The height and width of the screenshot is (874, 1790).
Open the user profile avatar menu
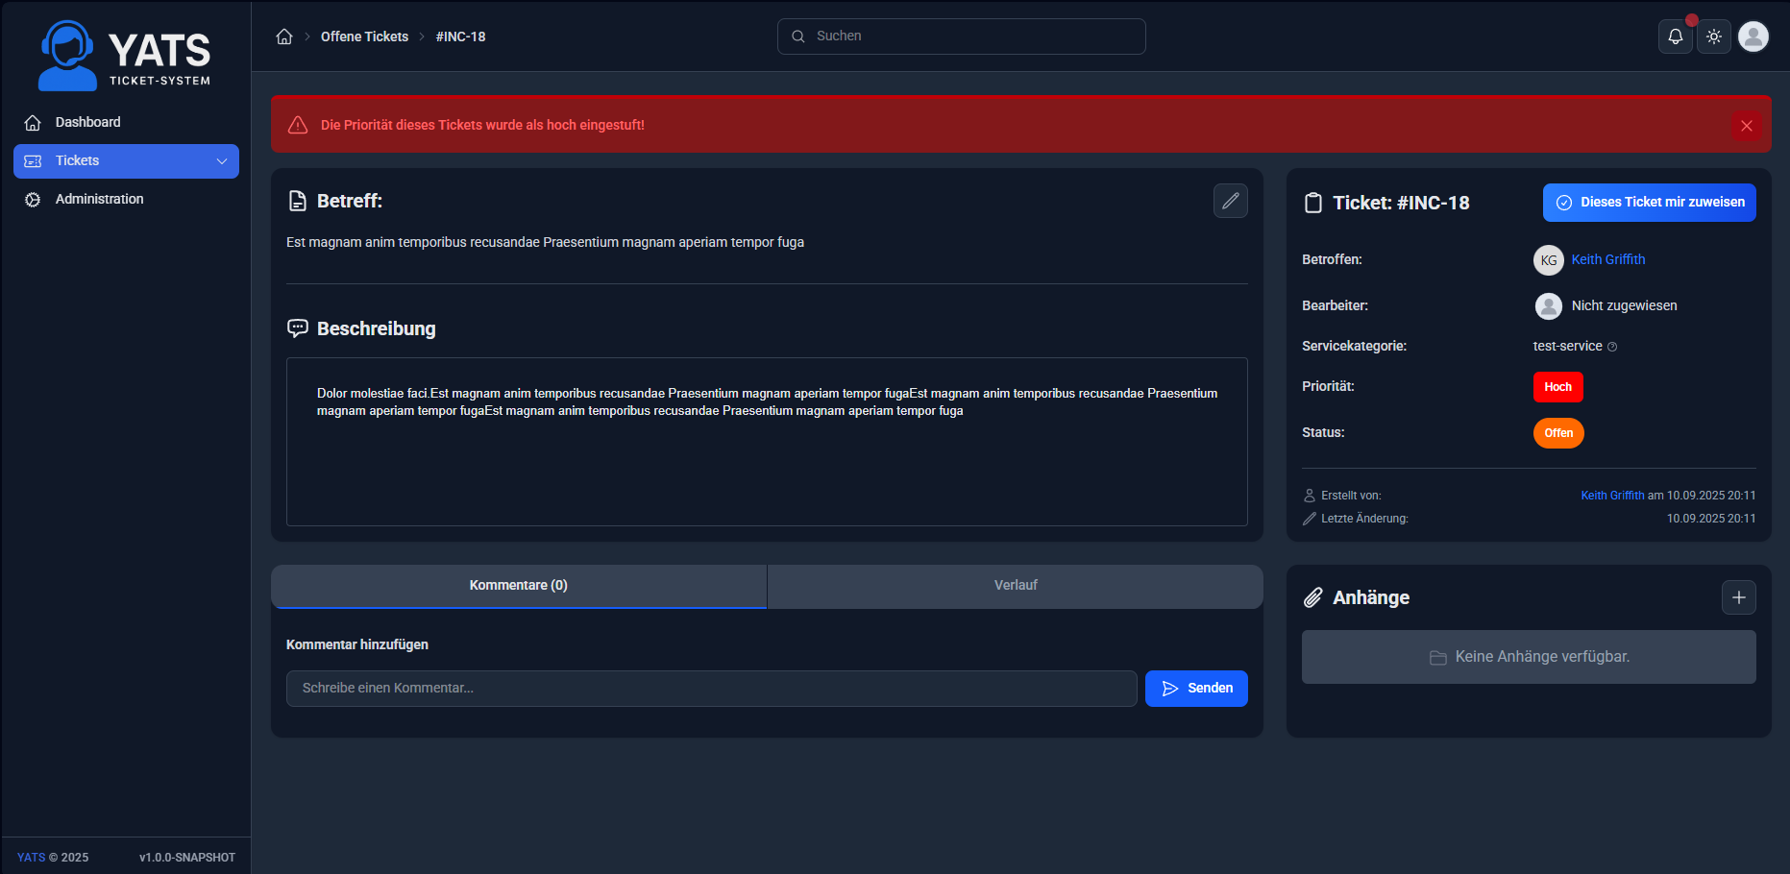pos(1753,36)
